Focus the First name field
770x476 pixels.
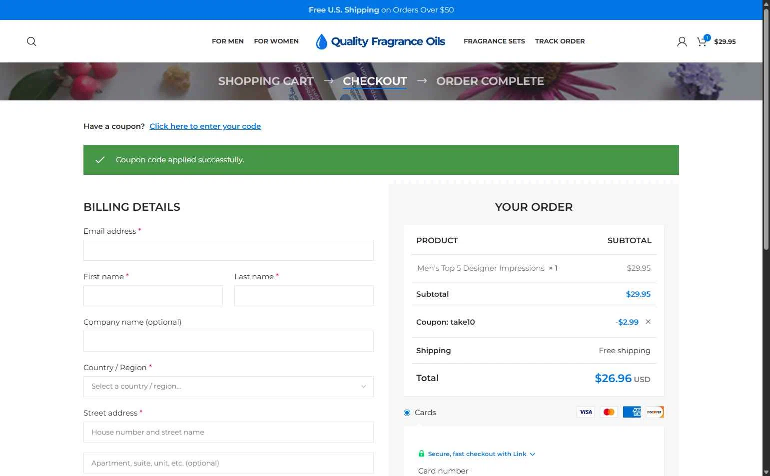tap(153, 296)
